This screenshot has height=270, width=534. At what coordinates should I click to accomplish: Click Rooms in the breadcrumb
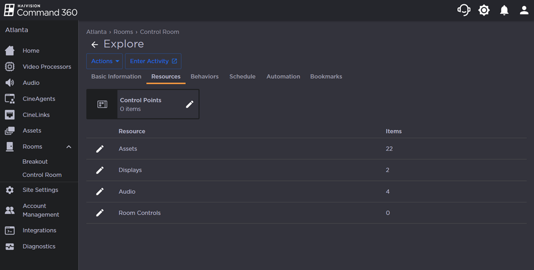(x=123, y=32)
